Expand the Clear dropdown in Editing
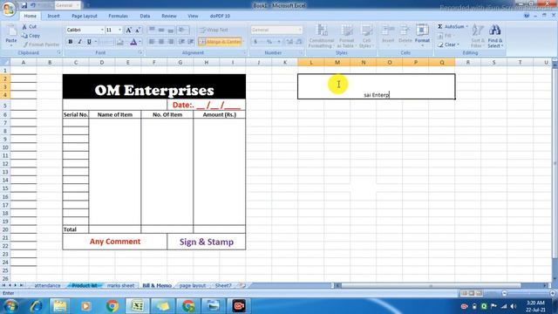The height and width of the screenshot is (314, 558). (x=459, y=44)
